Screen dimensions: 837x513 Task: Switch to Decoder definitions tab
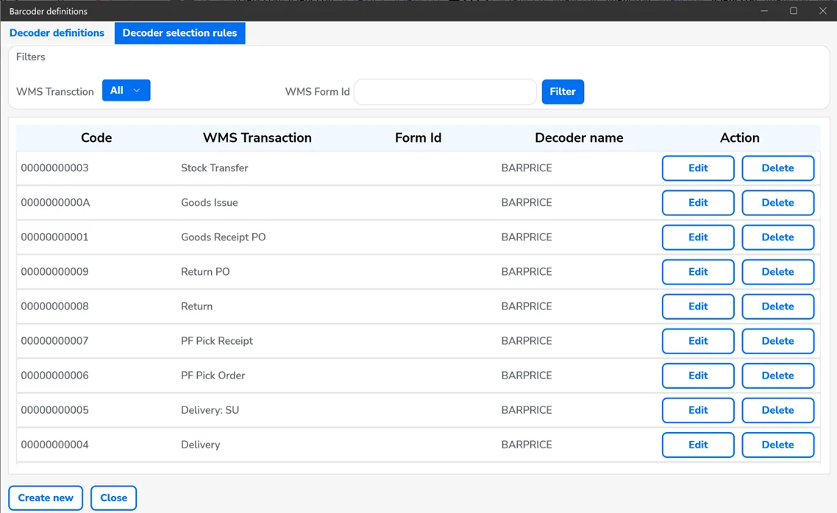click(57, 33)
